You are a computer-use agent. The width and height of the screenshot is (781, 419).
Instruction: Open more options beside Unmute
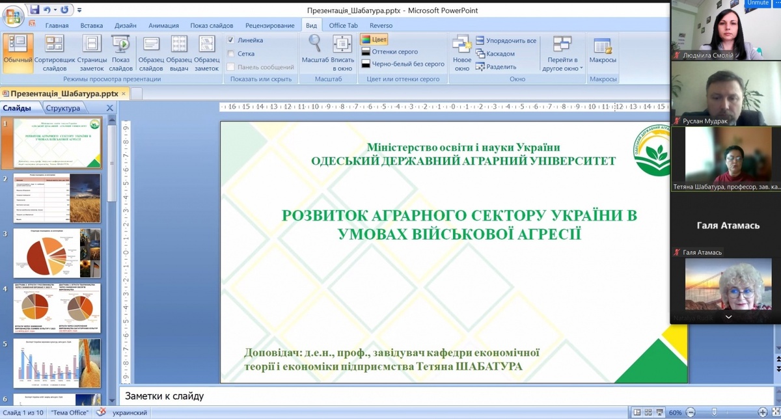[776, 3]
